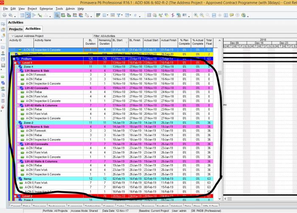
Task: Collapse the Ramp group
Action: pos(17,179)
